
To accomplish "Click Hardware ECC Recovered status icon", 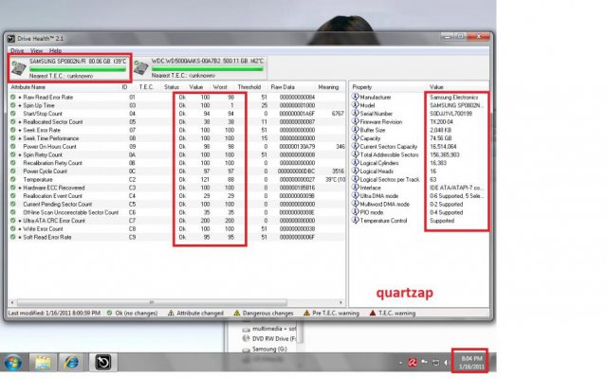I will point(13,188).
